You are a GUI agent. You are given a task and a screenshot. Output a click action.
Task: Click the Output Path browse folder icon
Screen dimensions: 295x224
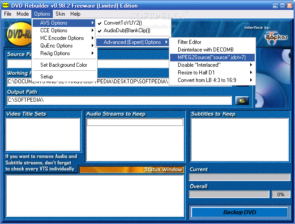point(242,100)
